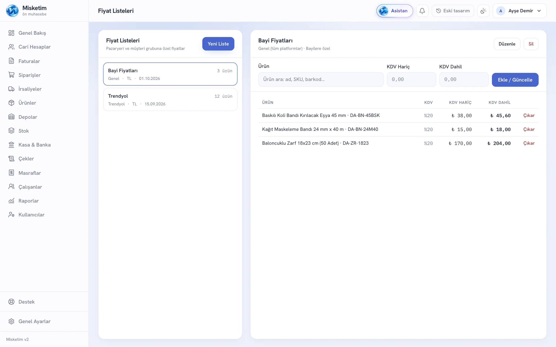Click the KDV DAHİL column header
Image resolution: width=556 pixels, height=347 pixels.
click(499, 102)
